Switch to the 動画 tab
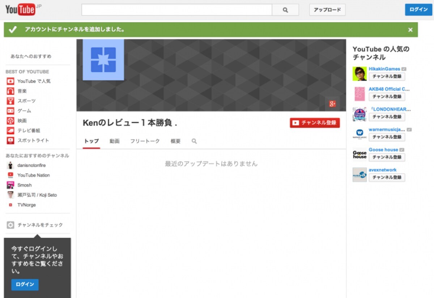 115,141
